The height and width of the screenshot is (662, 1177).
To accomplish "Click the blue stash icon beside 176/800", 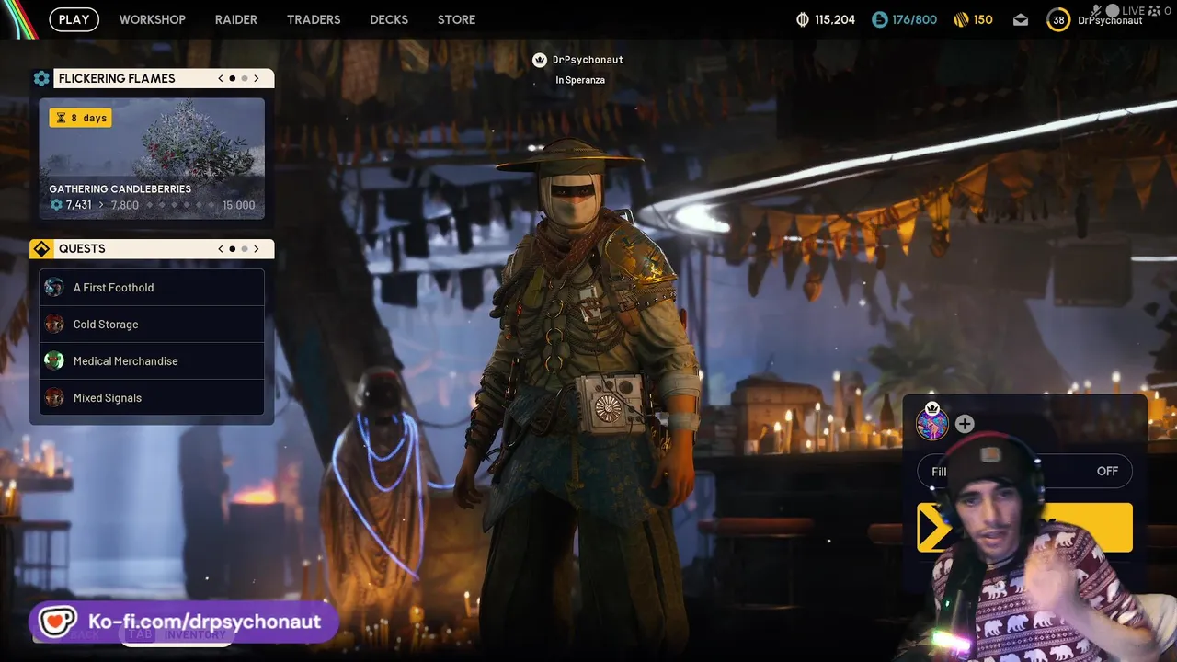I will 879,19.
